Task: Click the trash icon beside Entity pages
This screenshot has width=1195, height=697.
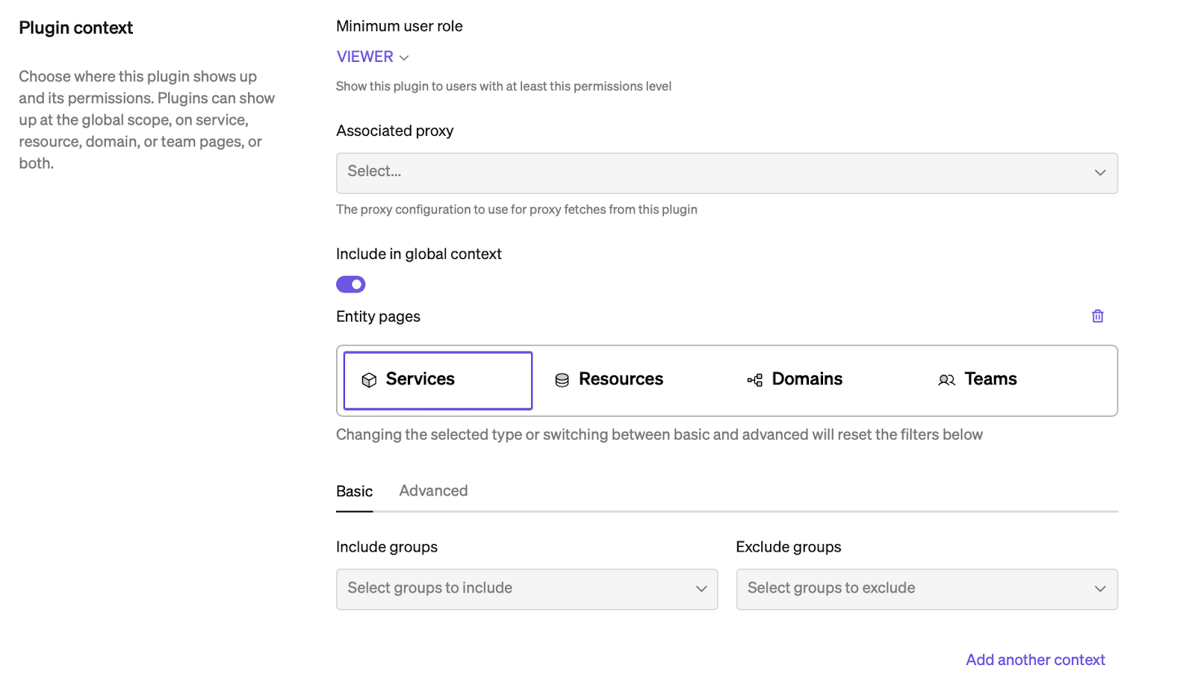Action: (x=1097, y=316)
